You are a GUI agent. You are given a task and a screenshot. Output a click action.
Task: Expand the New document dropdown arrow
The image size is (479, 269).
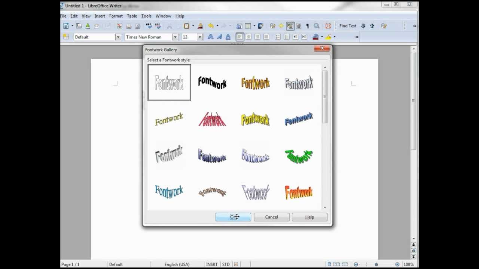72,26
